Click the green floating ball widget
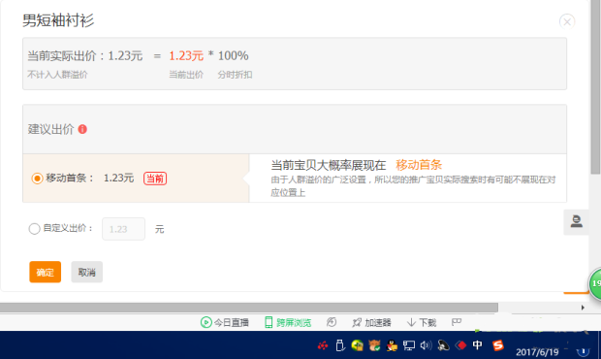Image resolution: width=601 pixels, height=359 pixels. click(x=595, y=284)
